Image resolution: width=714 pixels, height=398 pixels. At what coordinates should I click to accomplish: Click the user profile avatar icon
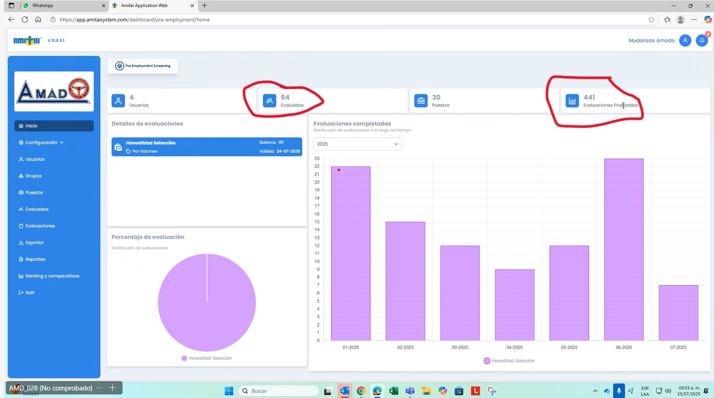coord(685,41)
